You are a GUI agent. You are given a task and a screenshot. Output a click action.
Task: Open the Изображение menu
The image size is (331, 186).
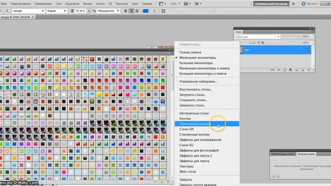click(x=43, y=4)
